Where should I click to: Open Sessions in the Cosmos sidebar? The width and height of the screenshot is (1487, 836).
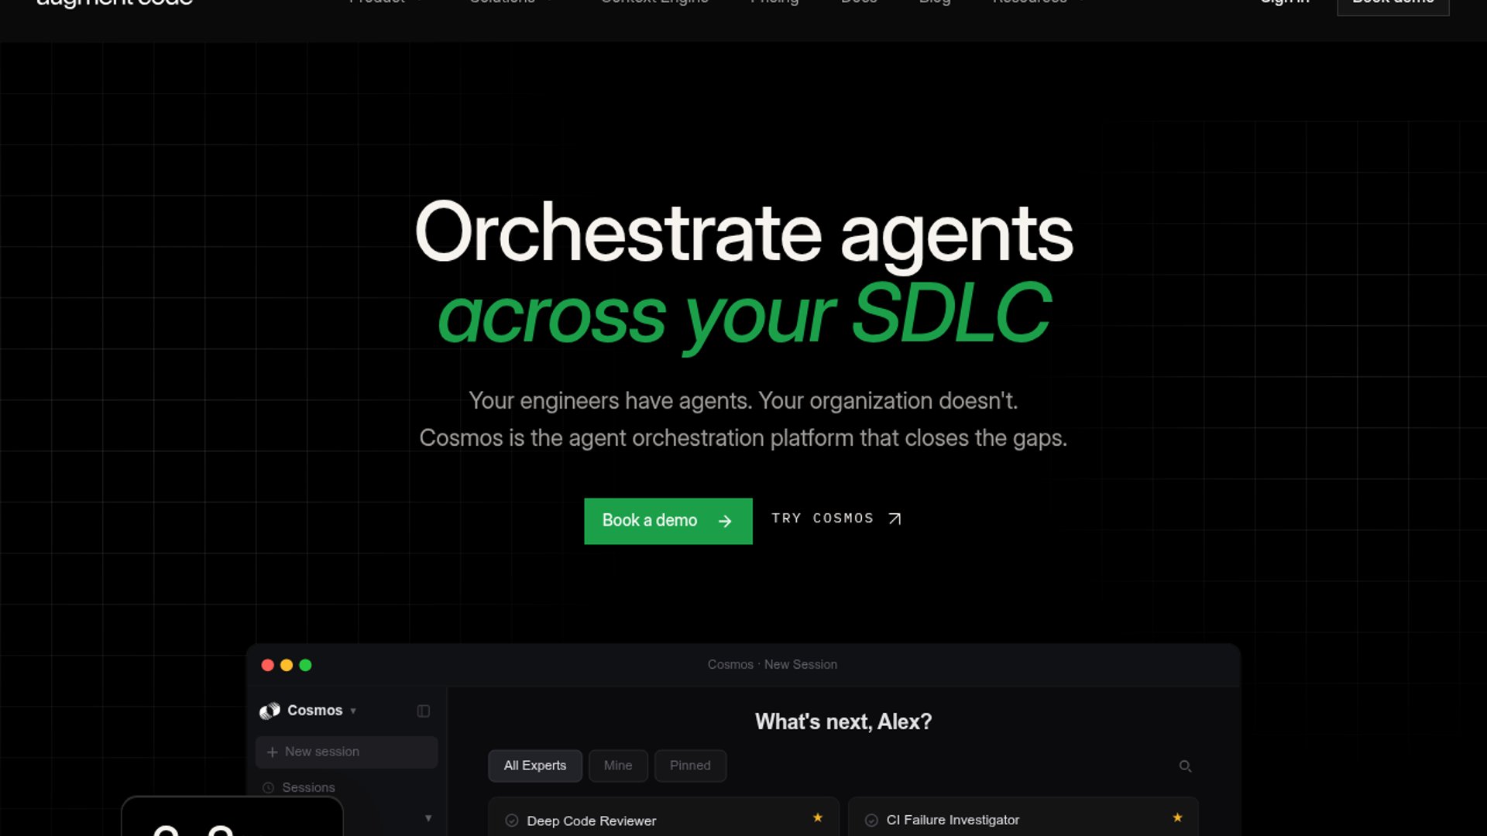point(299,787)
